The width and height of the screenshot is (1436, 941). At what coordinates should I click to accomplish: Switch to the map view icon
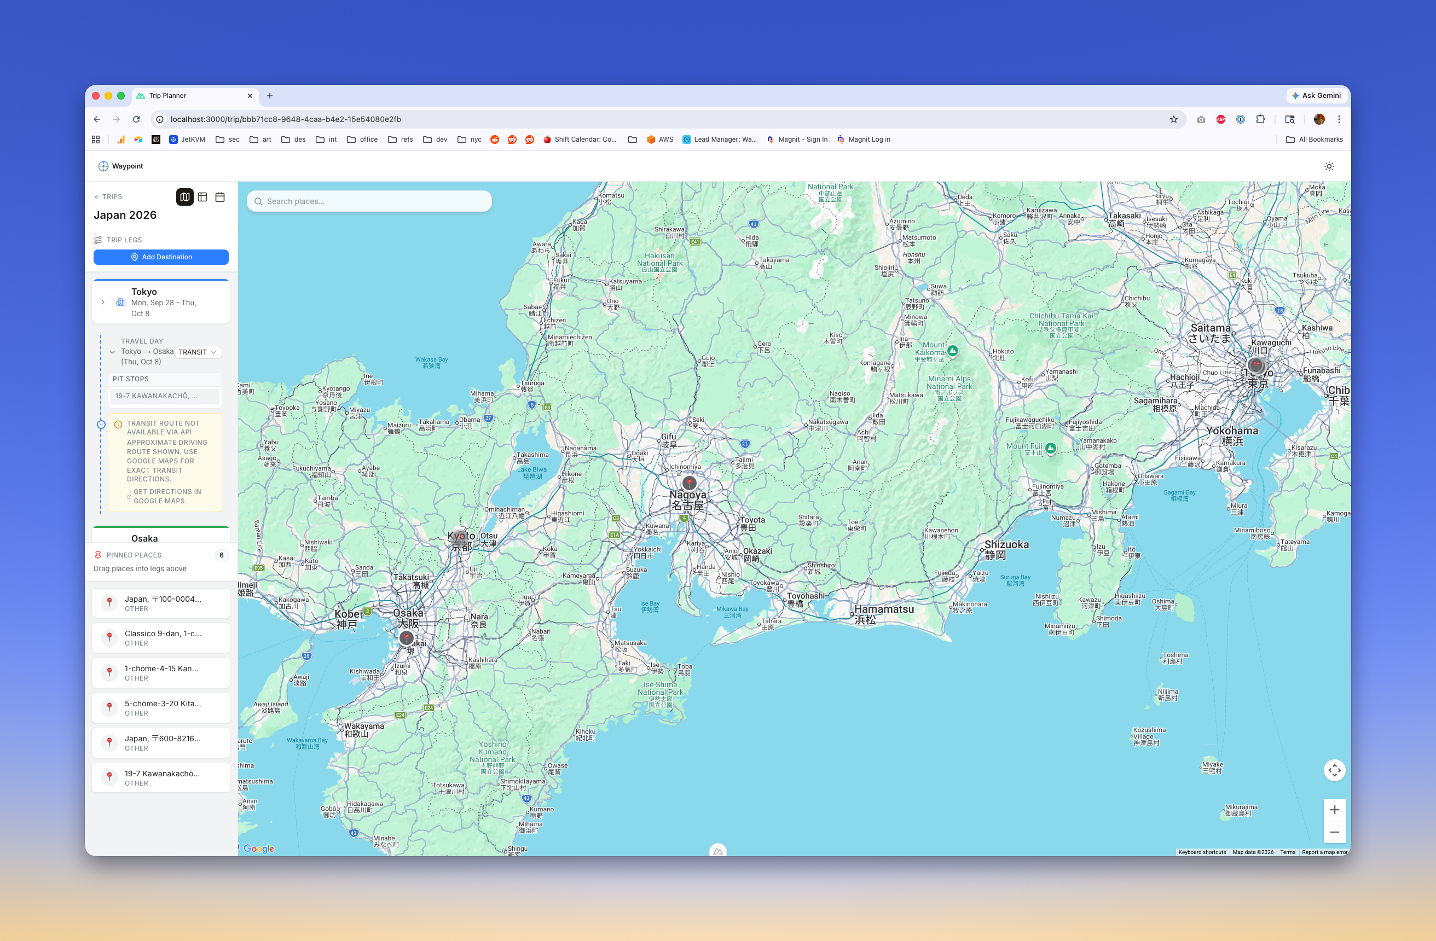pyautogui.click(x=184, y=196)
